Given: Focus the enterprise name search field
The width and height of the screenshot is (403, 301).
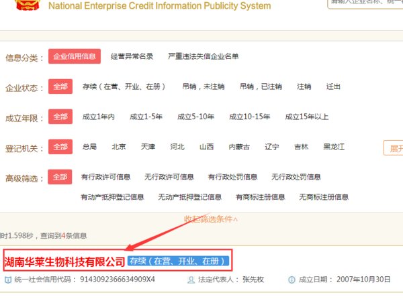Looking at the screenshot, I should (x=365, y=3).
